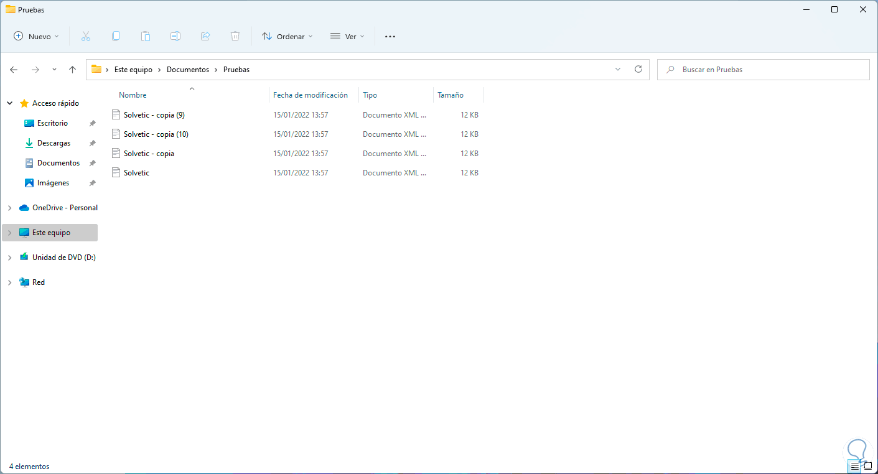This screenshot has height=474, width=878.
Task: Click the Rename icon in toolbar
Action: click(x=175, y=37)
